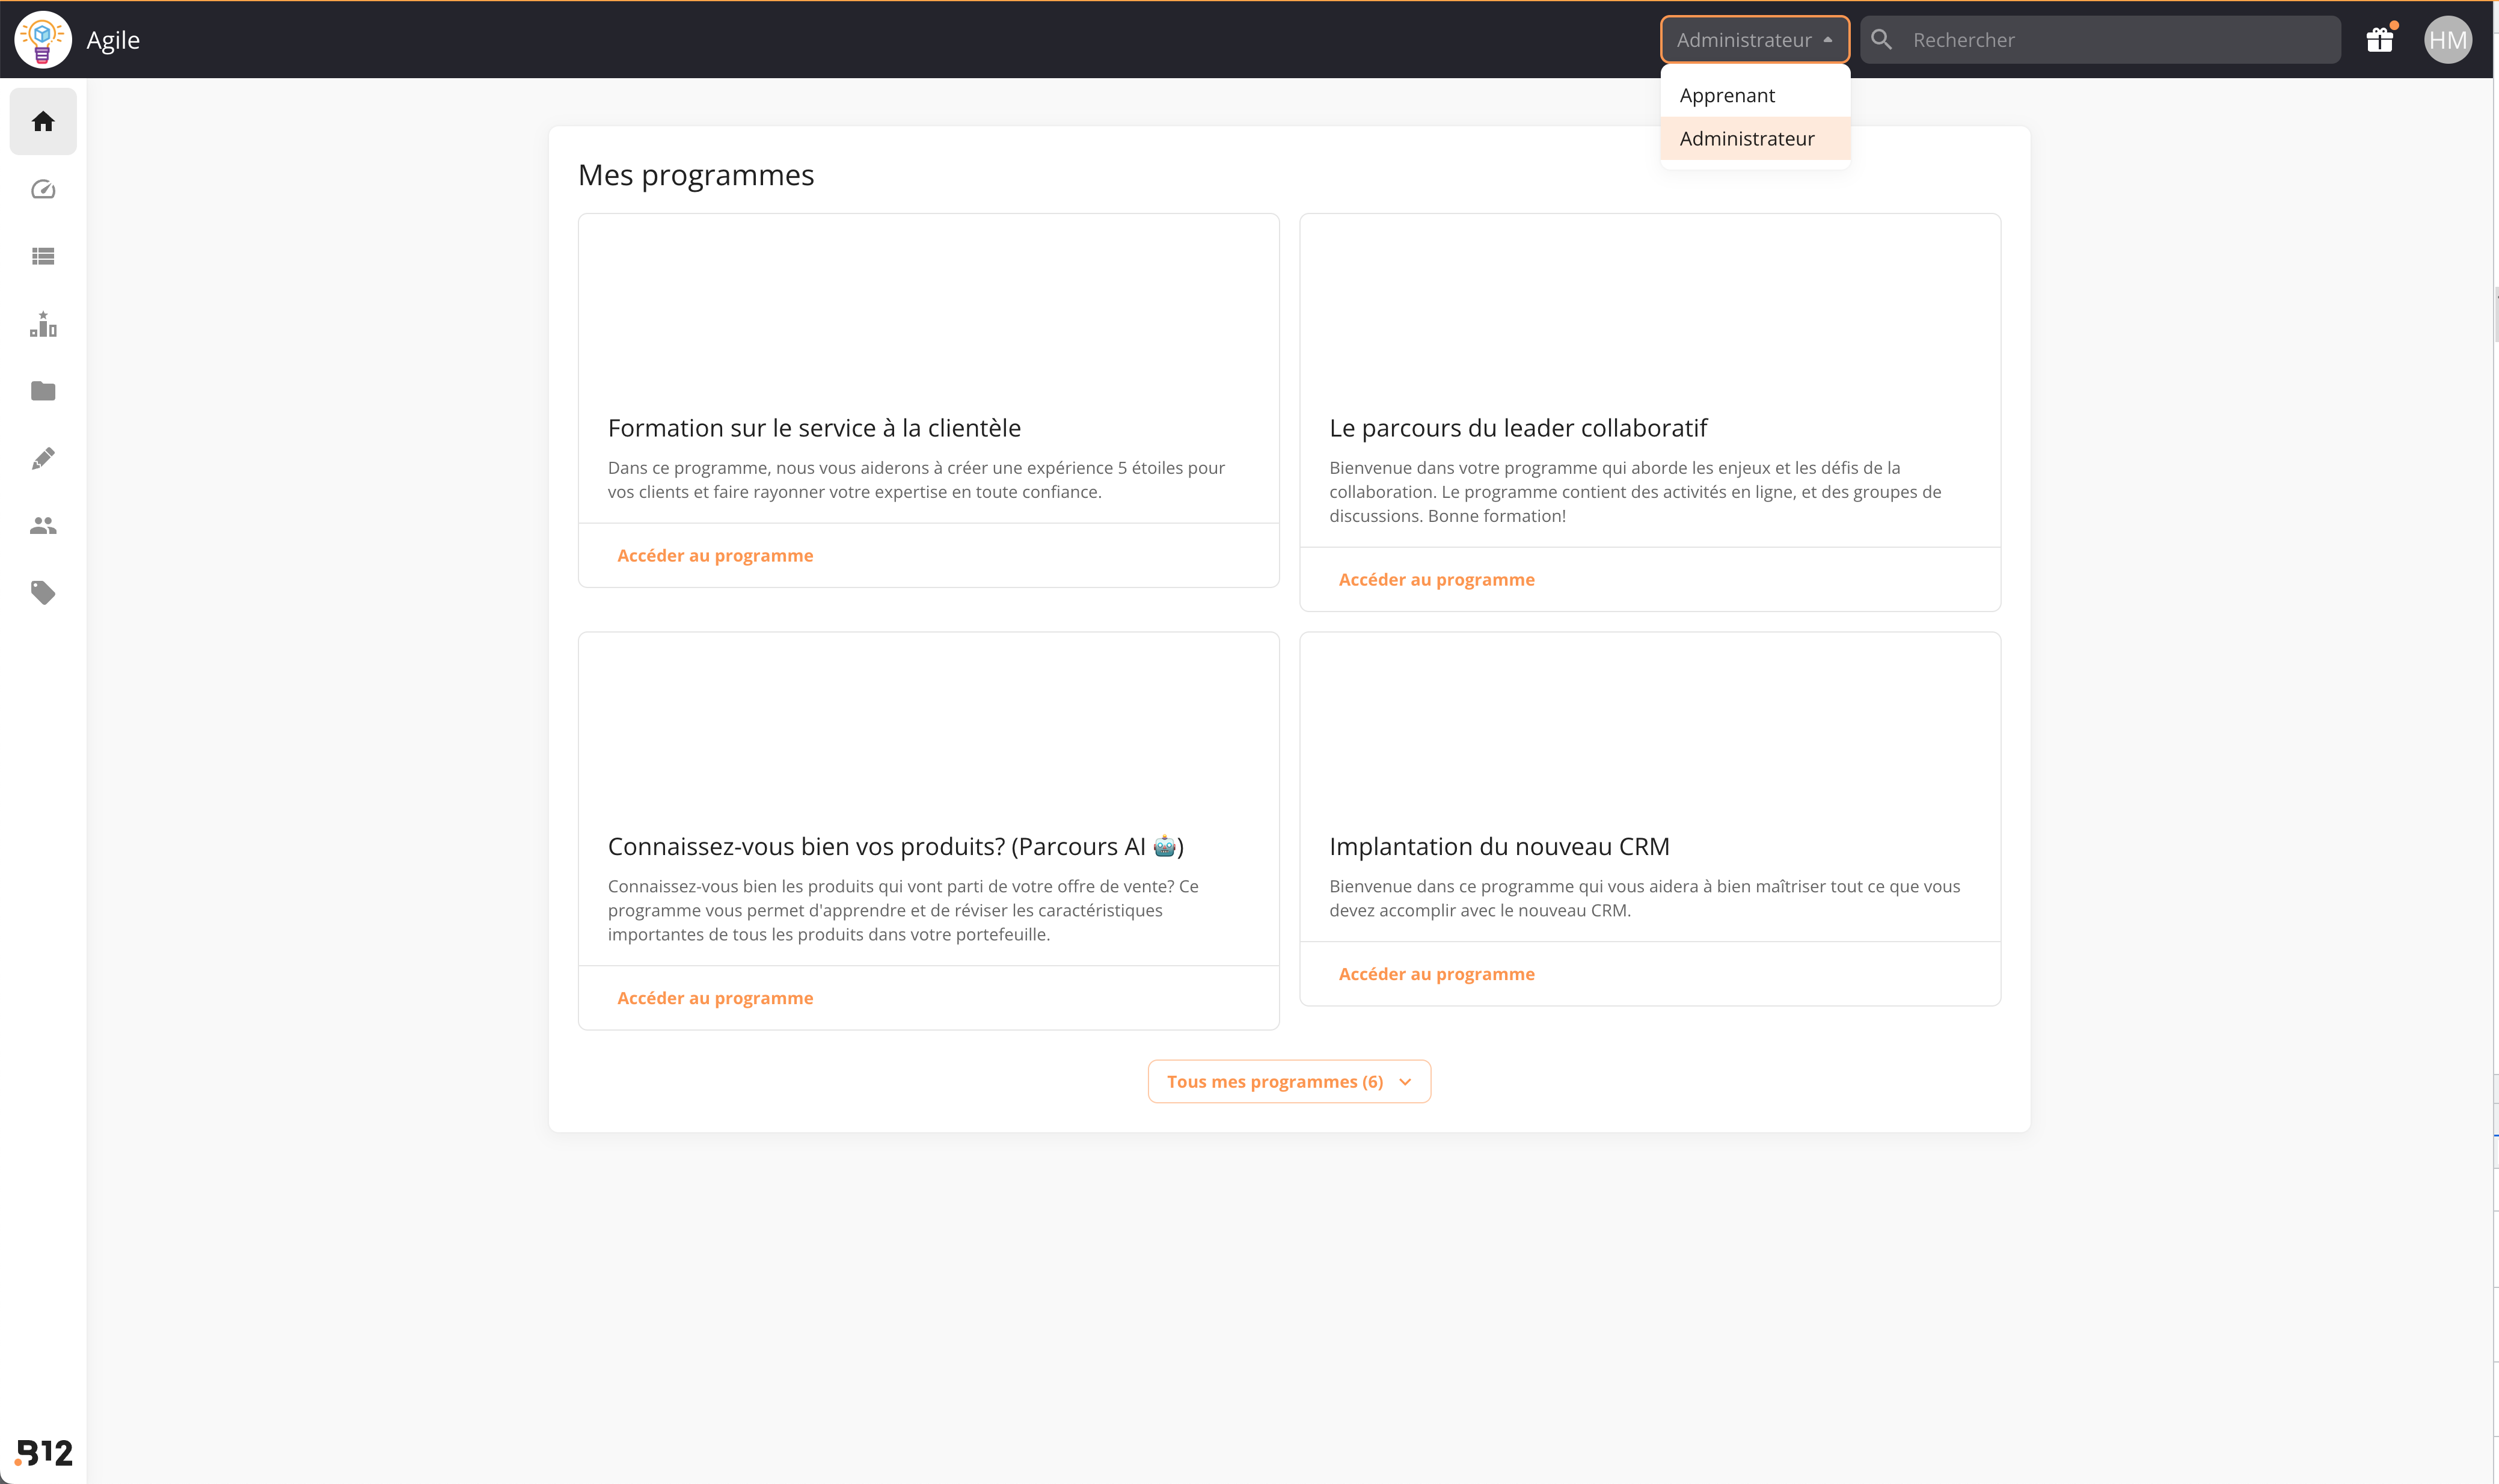Click the Formation service clientèle card image area

coord(928,305)
